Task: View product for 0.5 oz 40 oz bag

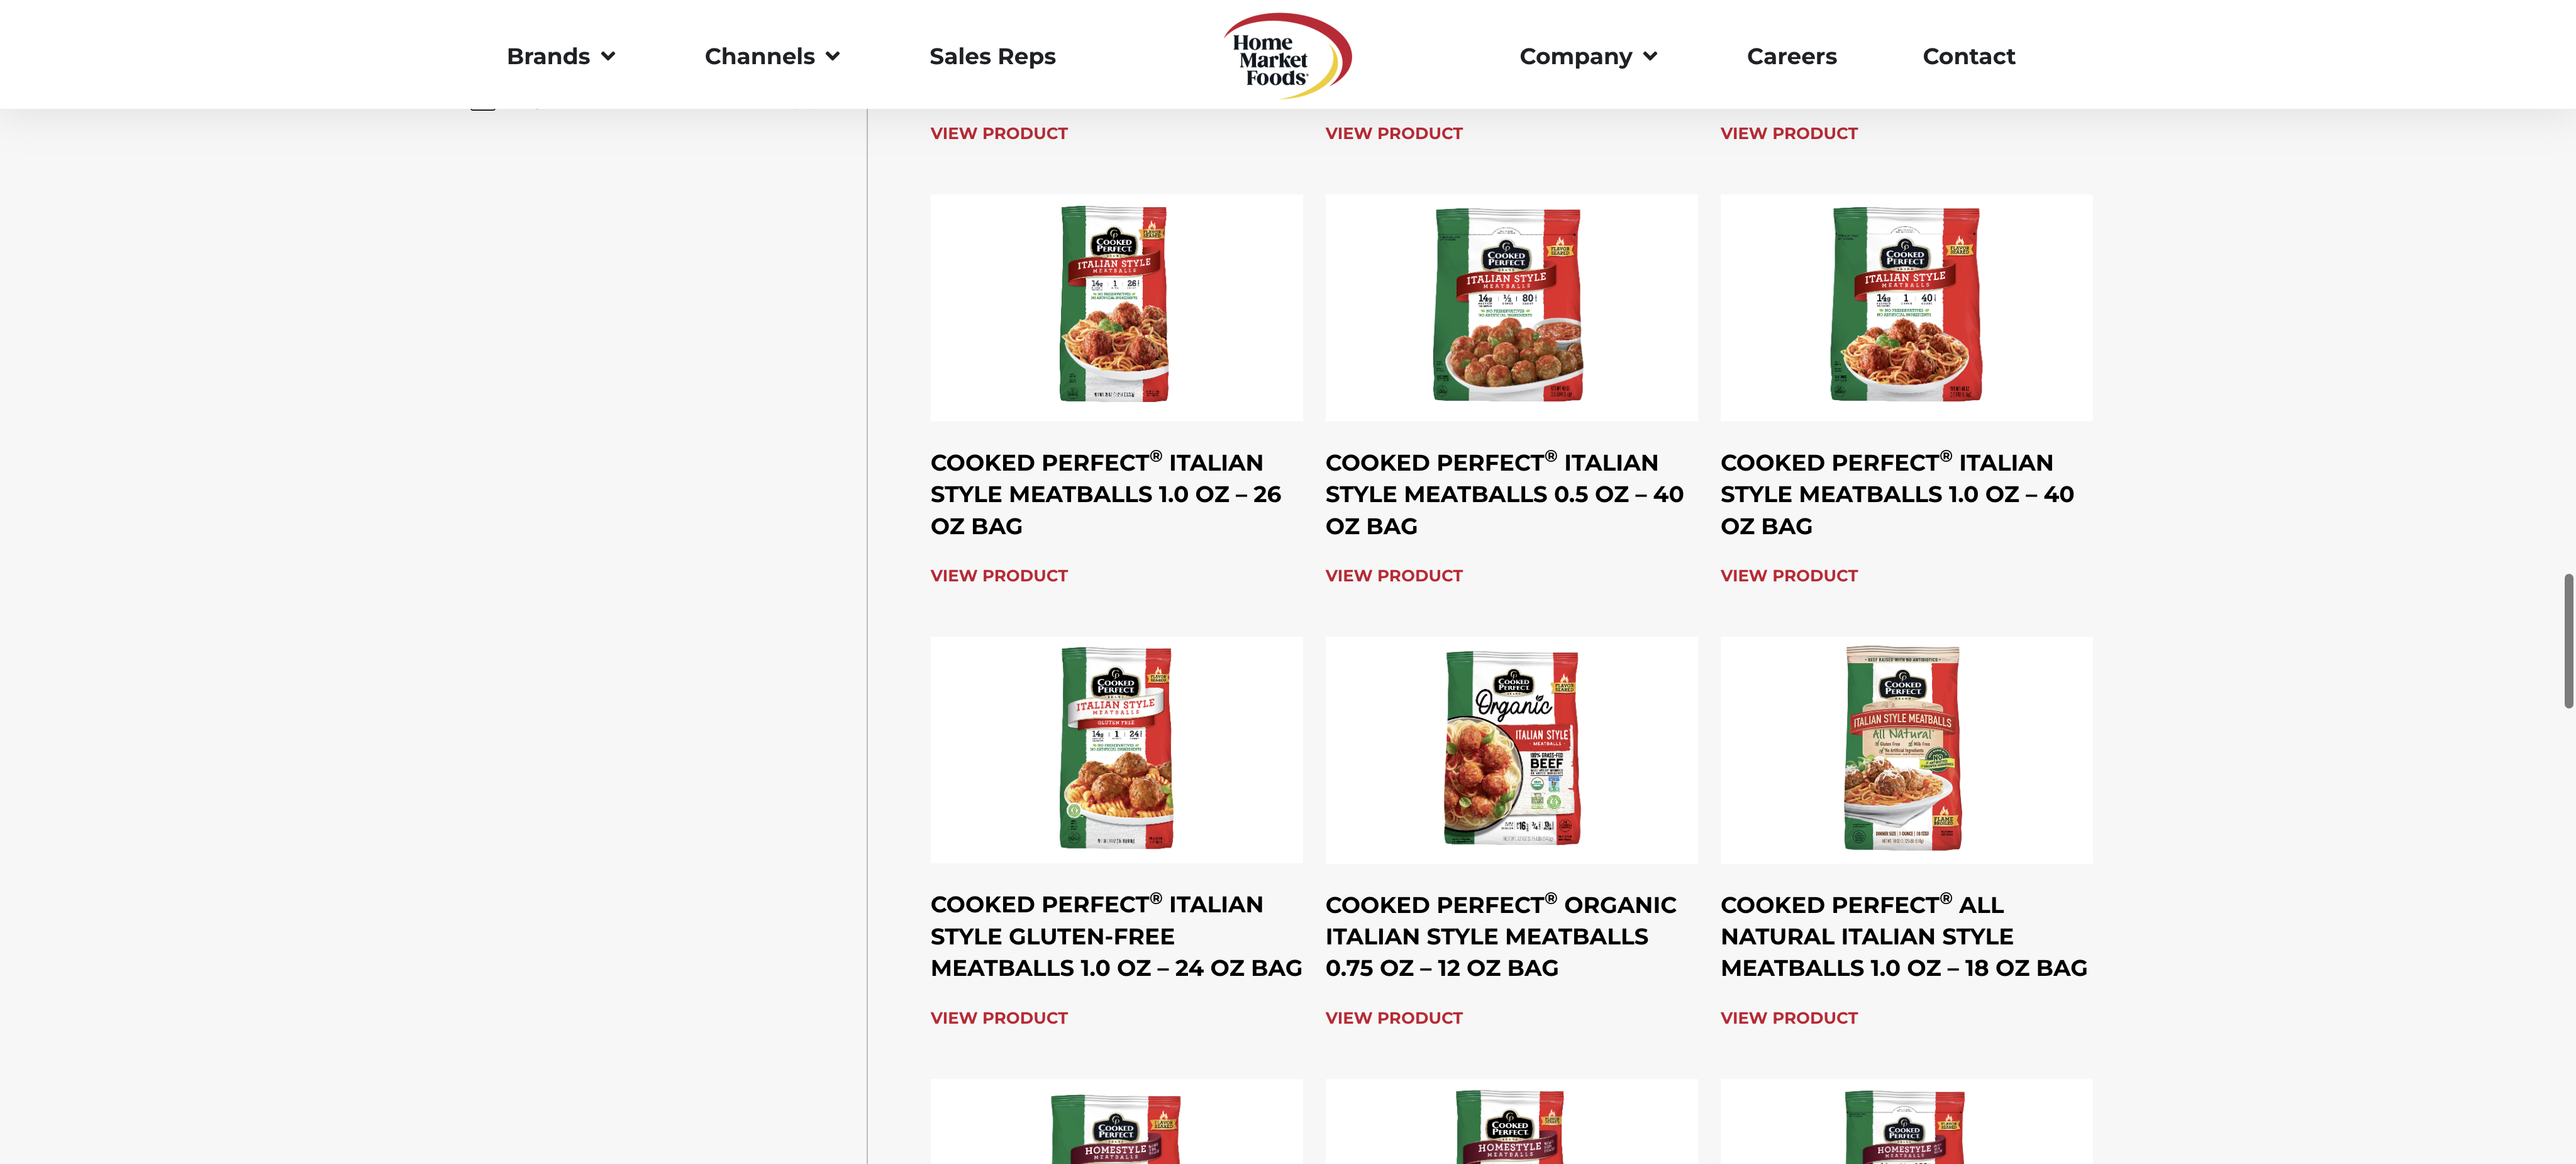Action: point(1393,576)
